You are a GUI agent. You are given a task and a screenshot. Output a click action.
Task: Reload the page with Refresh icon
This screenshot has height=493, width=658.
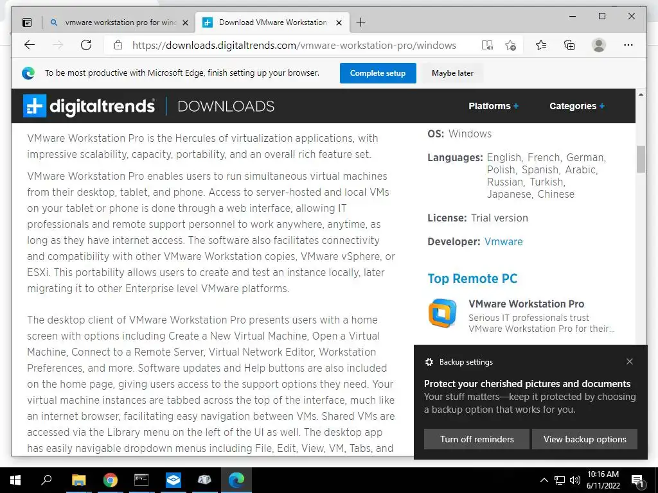(x=86, y=45)
